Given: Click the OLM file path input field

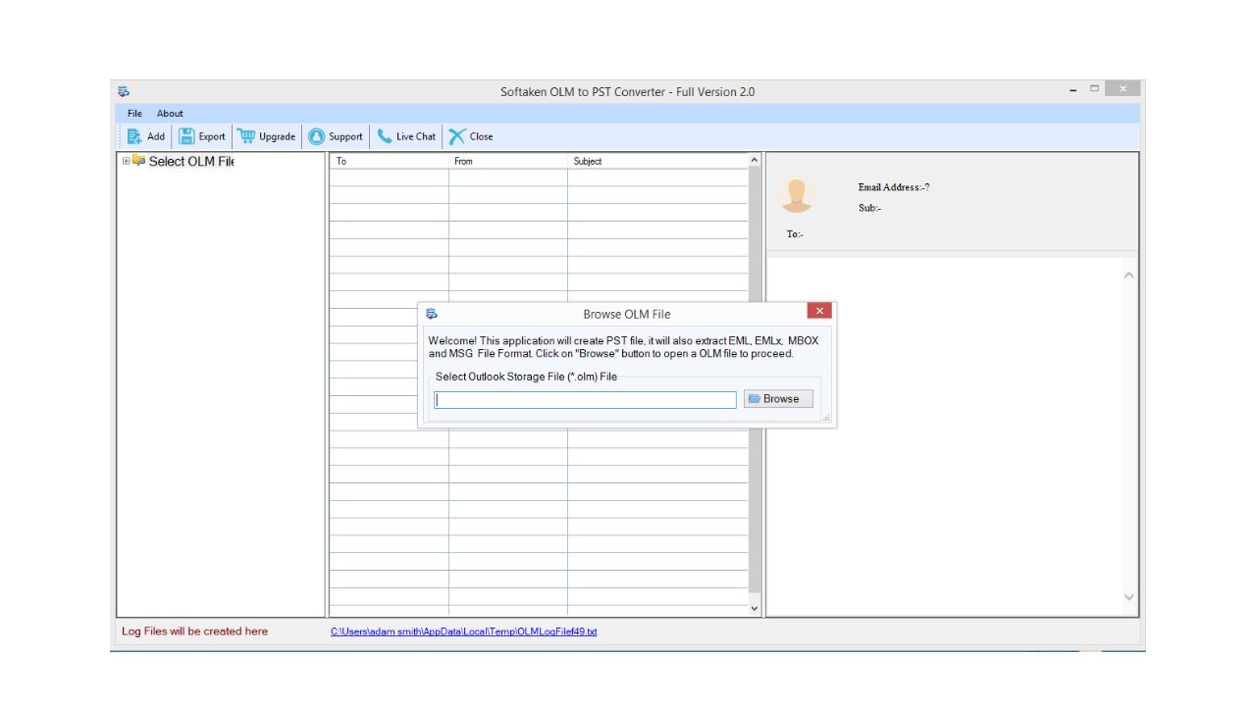Looking at the screenshot, I should coord(585,400).
